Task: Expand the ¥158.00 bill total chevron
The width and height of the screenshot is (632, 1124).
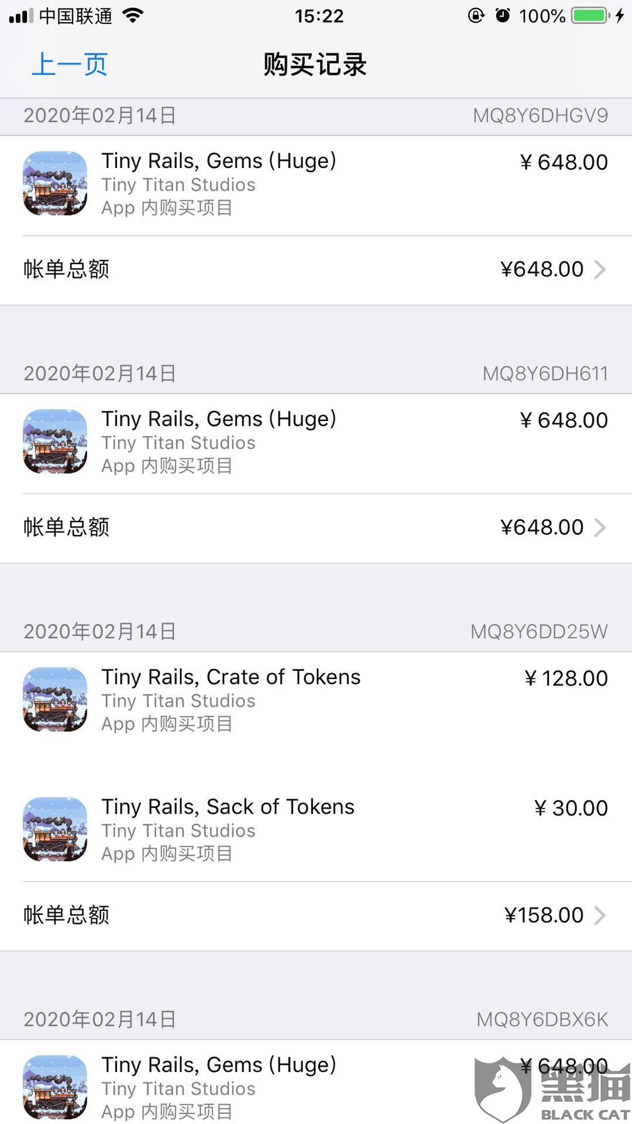Action: 600,916
